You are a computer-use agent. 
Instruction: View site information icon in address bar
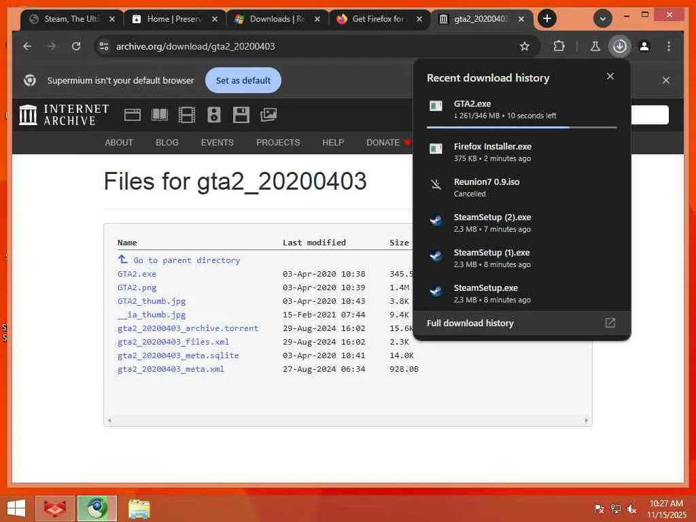(104, 46)
